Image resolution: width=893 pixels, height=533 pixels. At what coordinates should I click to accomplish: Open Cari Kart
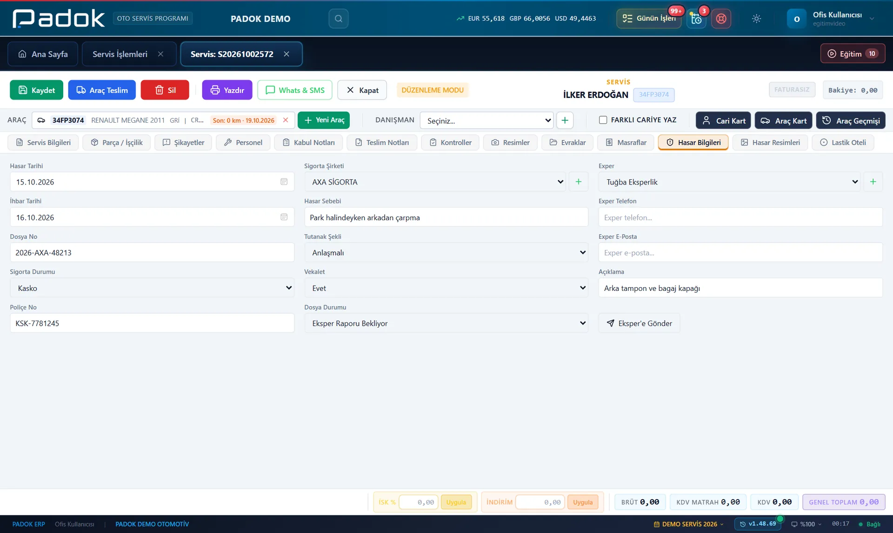pos(723,120)
